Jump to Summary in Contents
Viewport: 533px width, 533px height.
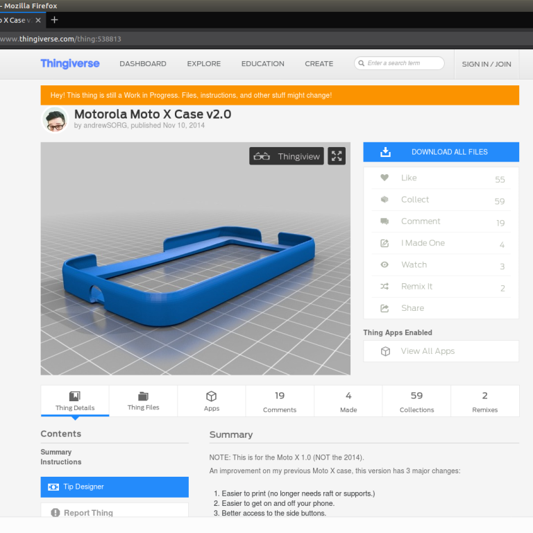tap(56, 452)
